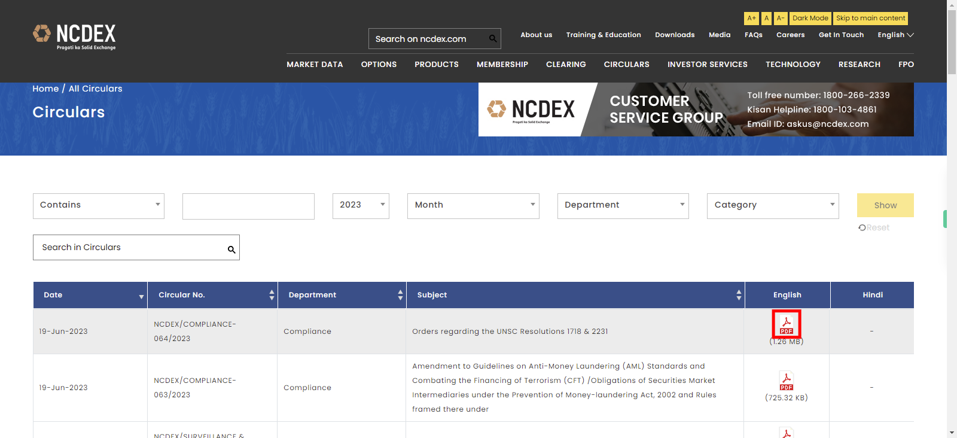Open the Downloads link

click(x=675, y=35)
